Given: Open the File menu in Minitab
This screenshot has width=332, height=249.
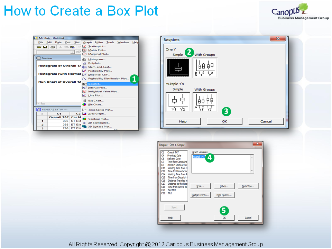Looking at the screenshot, I should tap(41, 42).
